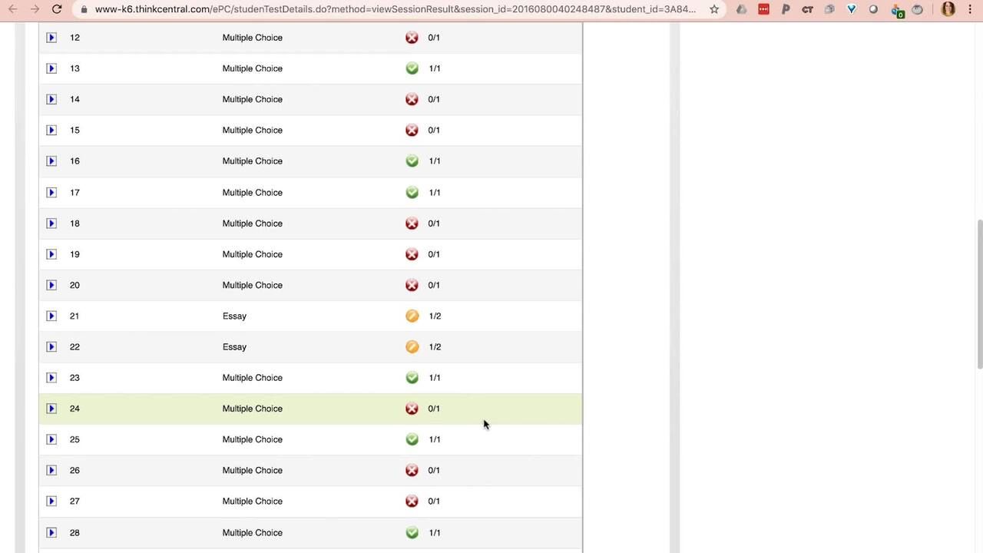Select 'Essay' type for question 21

tap(234, 316)
